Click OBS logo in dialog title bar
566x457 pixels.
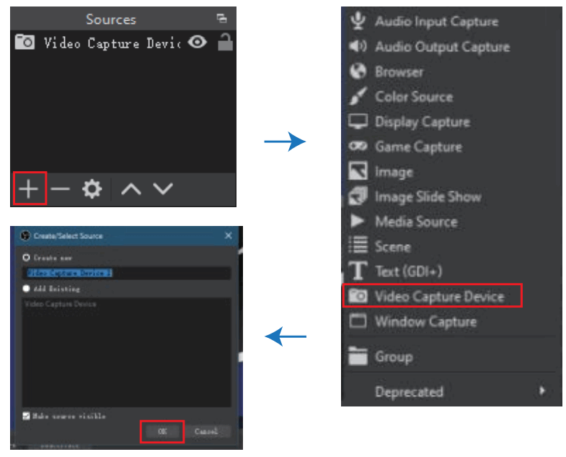(x=25, y=236)
